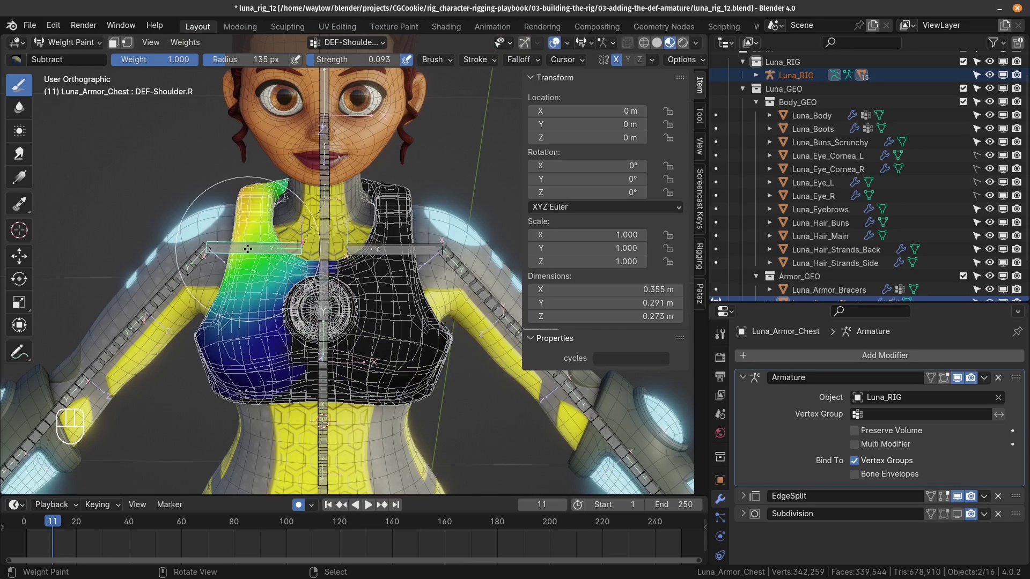Select the Rotate tool

(19, 279)
